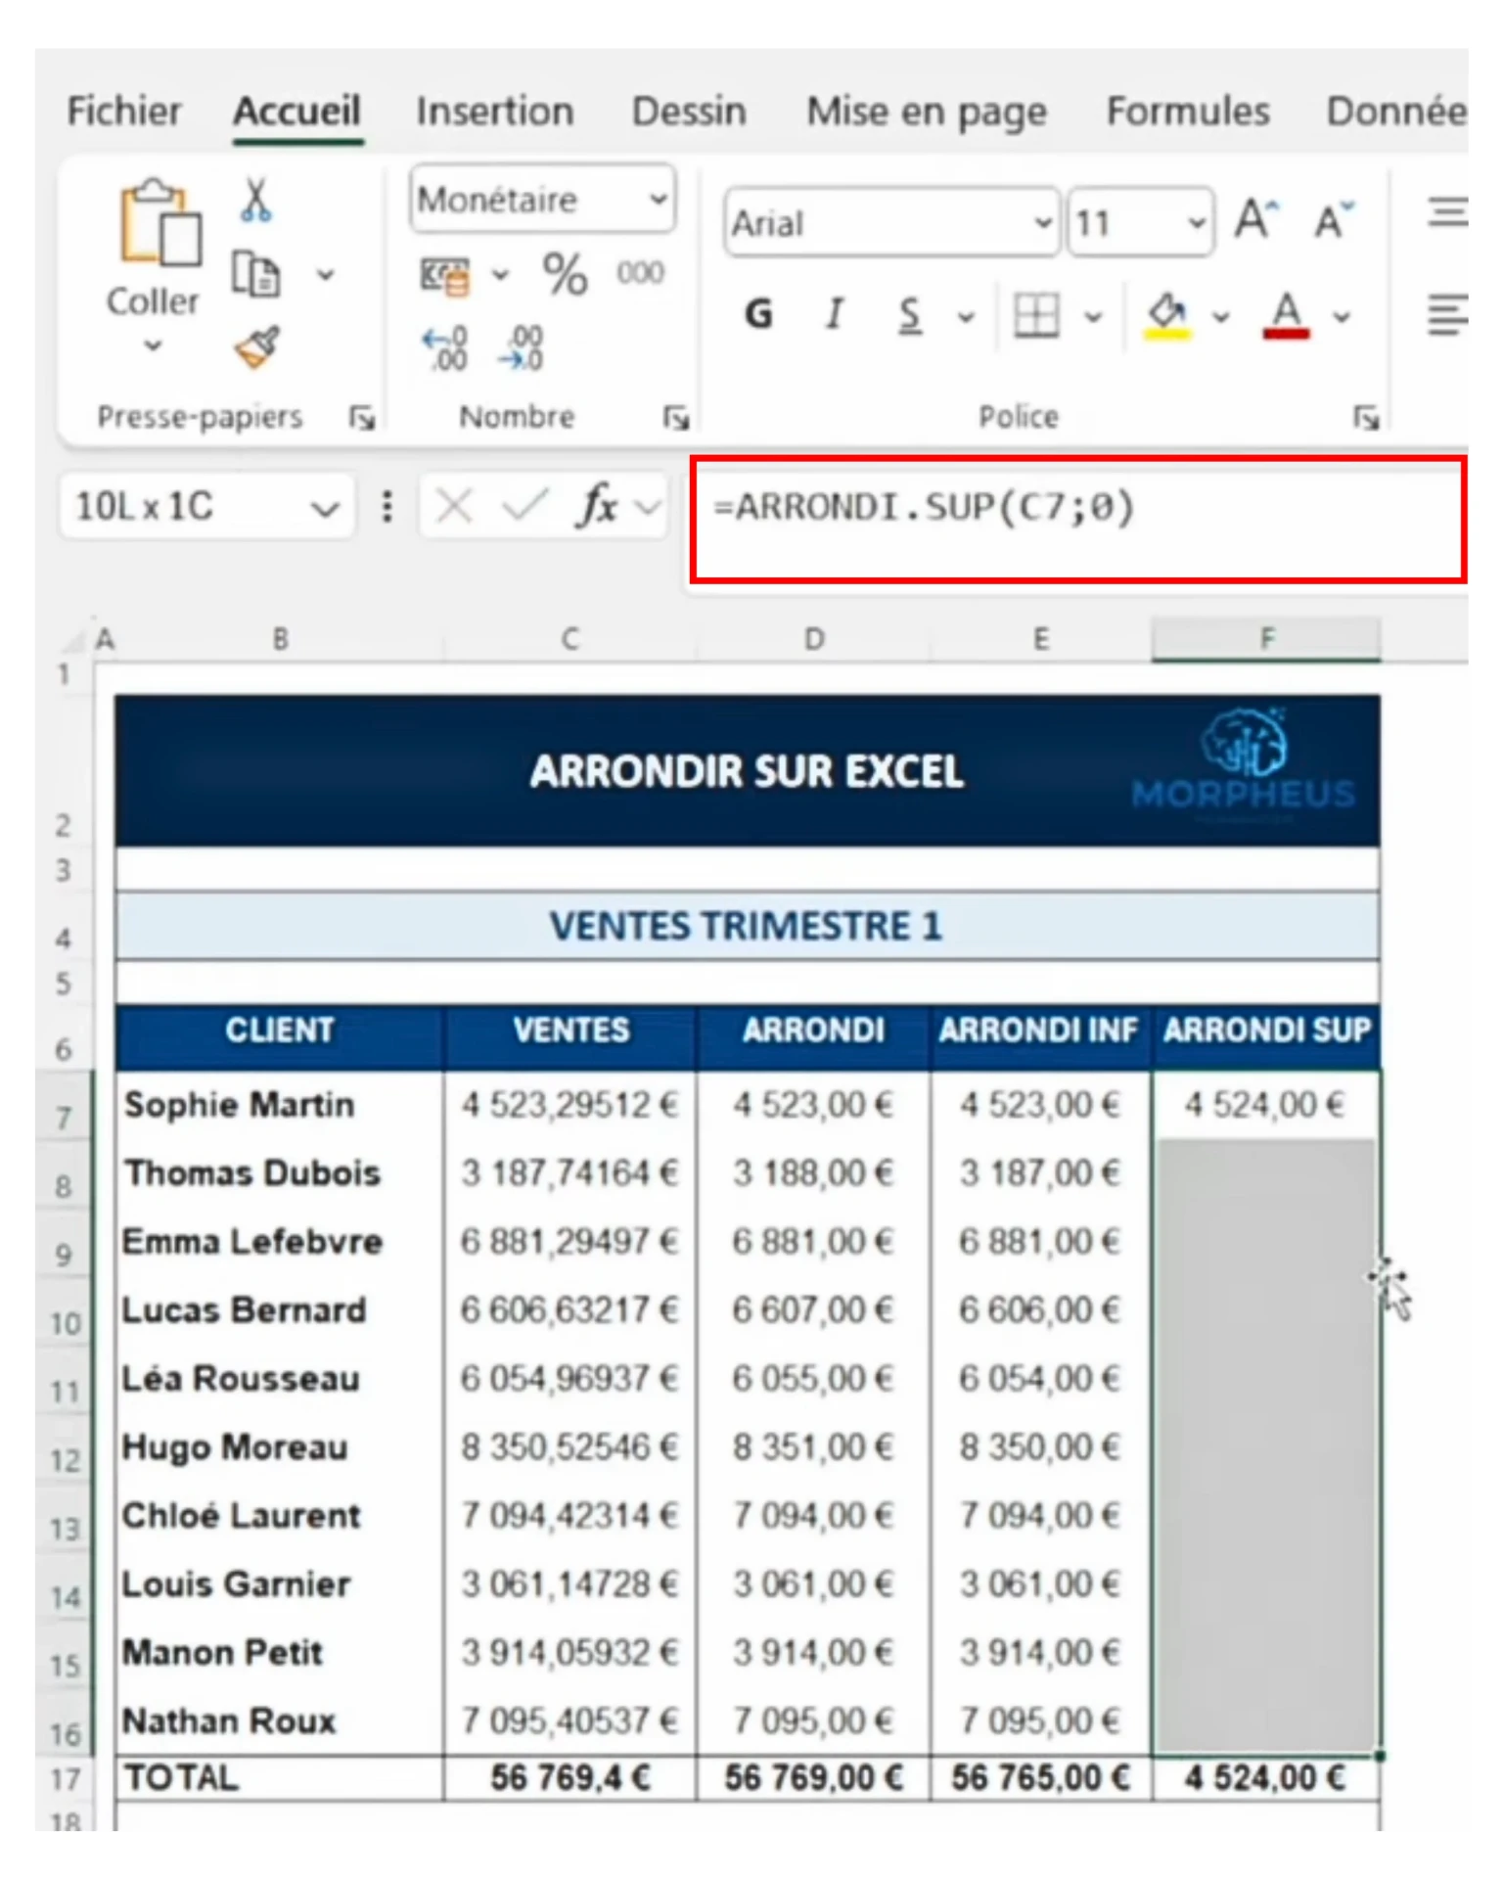Click the borders grid icon
The height and width of the screenshot is (1879, 1503).
(1036, 316)
